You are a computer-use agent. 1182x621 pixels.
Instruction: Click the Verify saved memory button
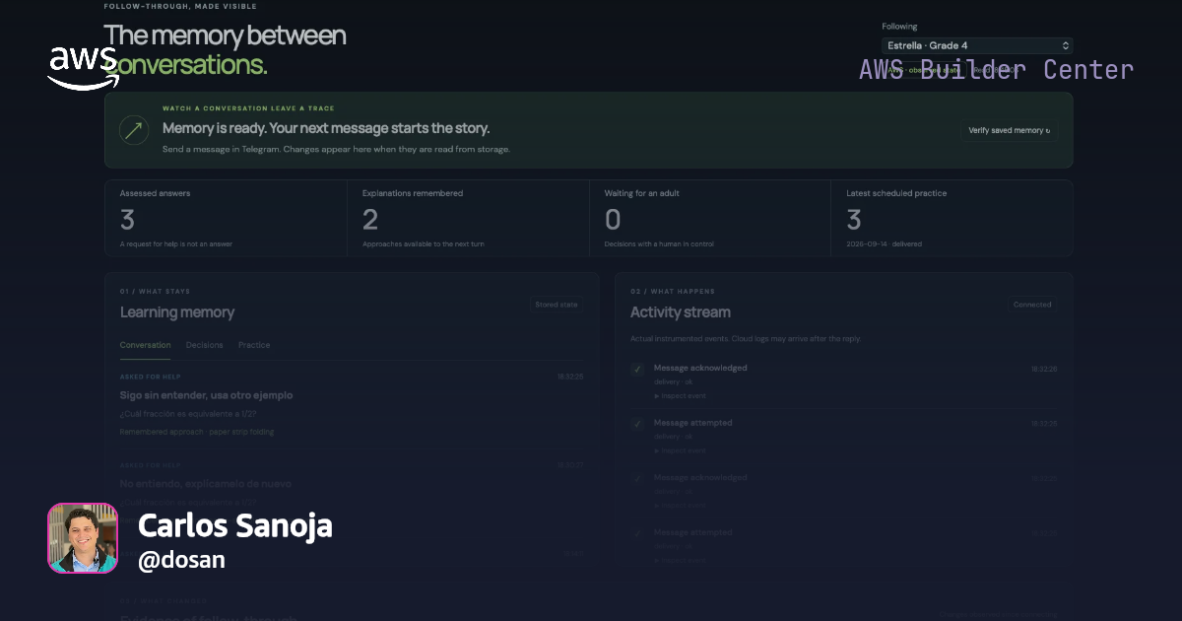click(1009, 130)
